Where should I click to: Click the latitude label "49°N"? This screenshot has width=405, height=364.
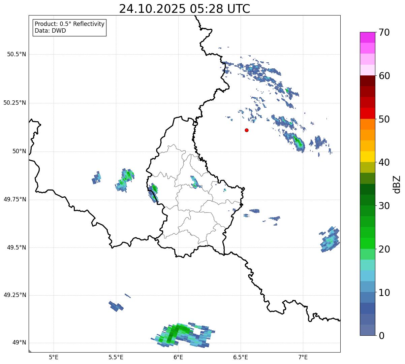pos(19,343)
